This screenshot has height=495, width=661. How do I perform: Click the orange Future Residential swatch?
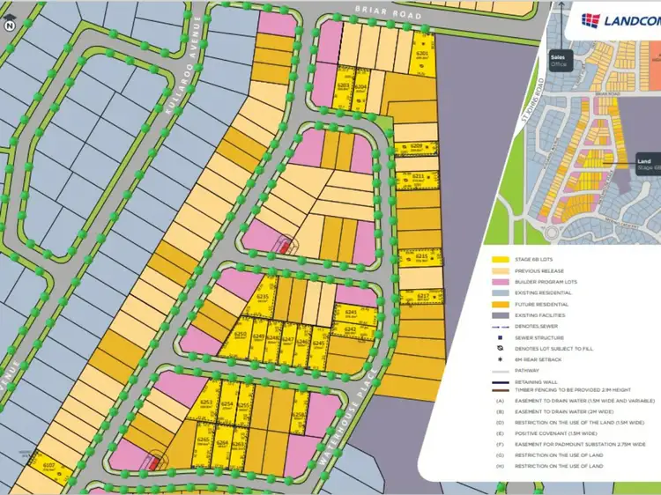(x=499, y=304)
